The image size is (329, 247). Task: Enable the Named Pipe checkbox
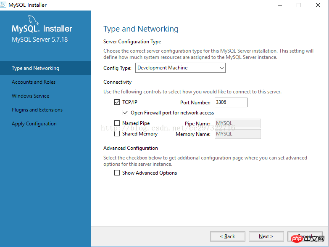(117, 123)
